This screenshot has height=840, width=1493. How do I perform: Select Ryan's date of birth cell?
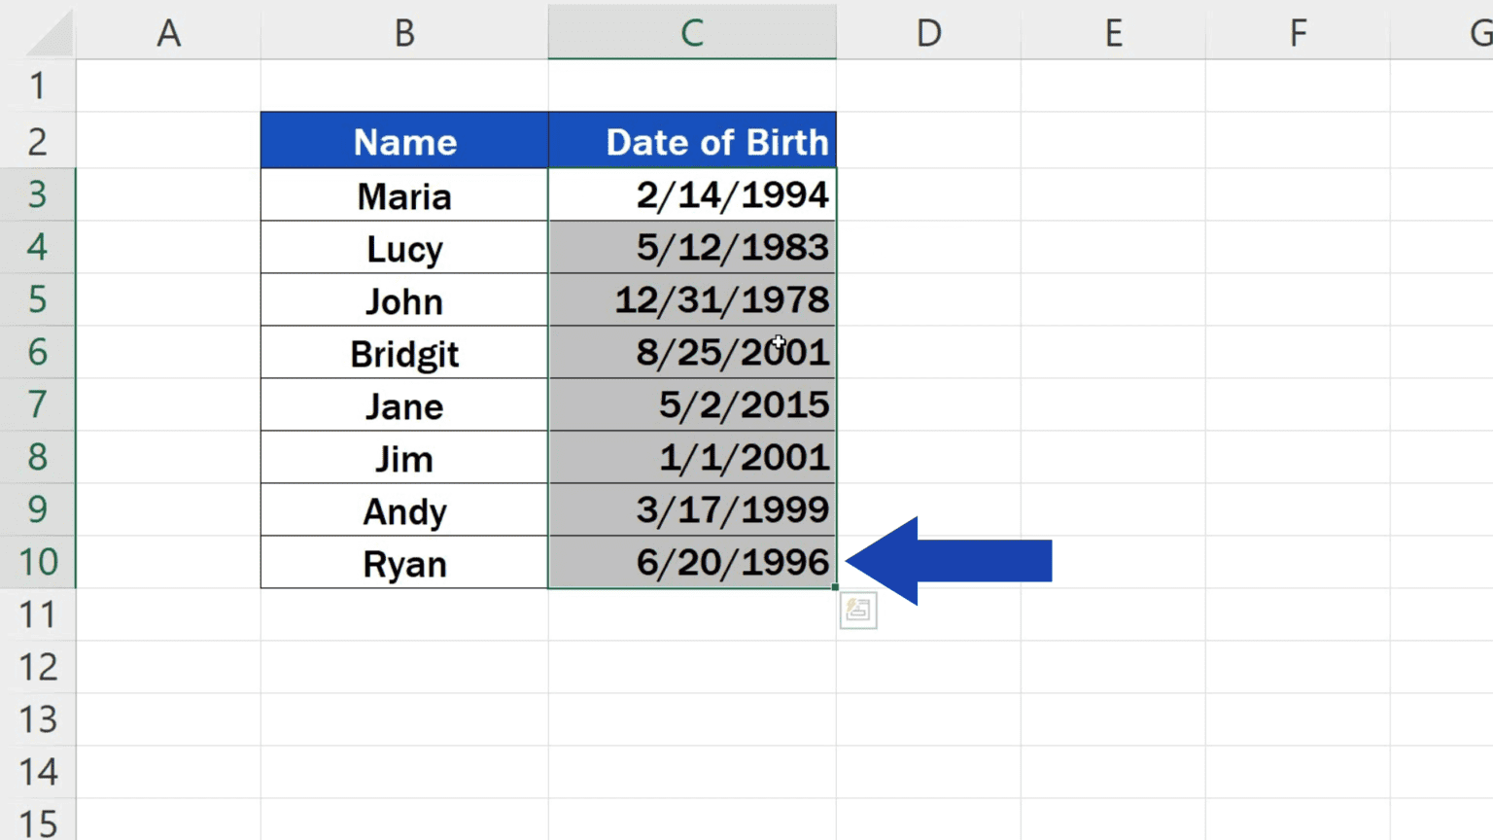tap(691, 563)
